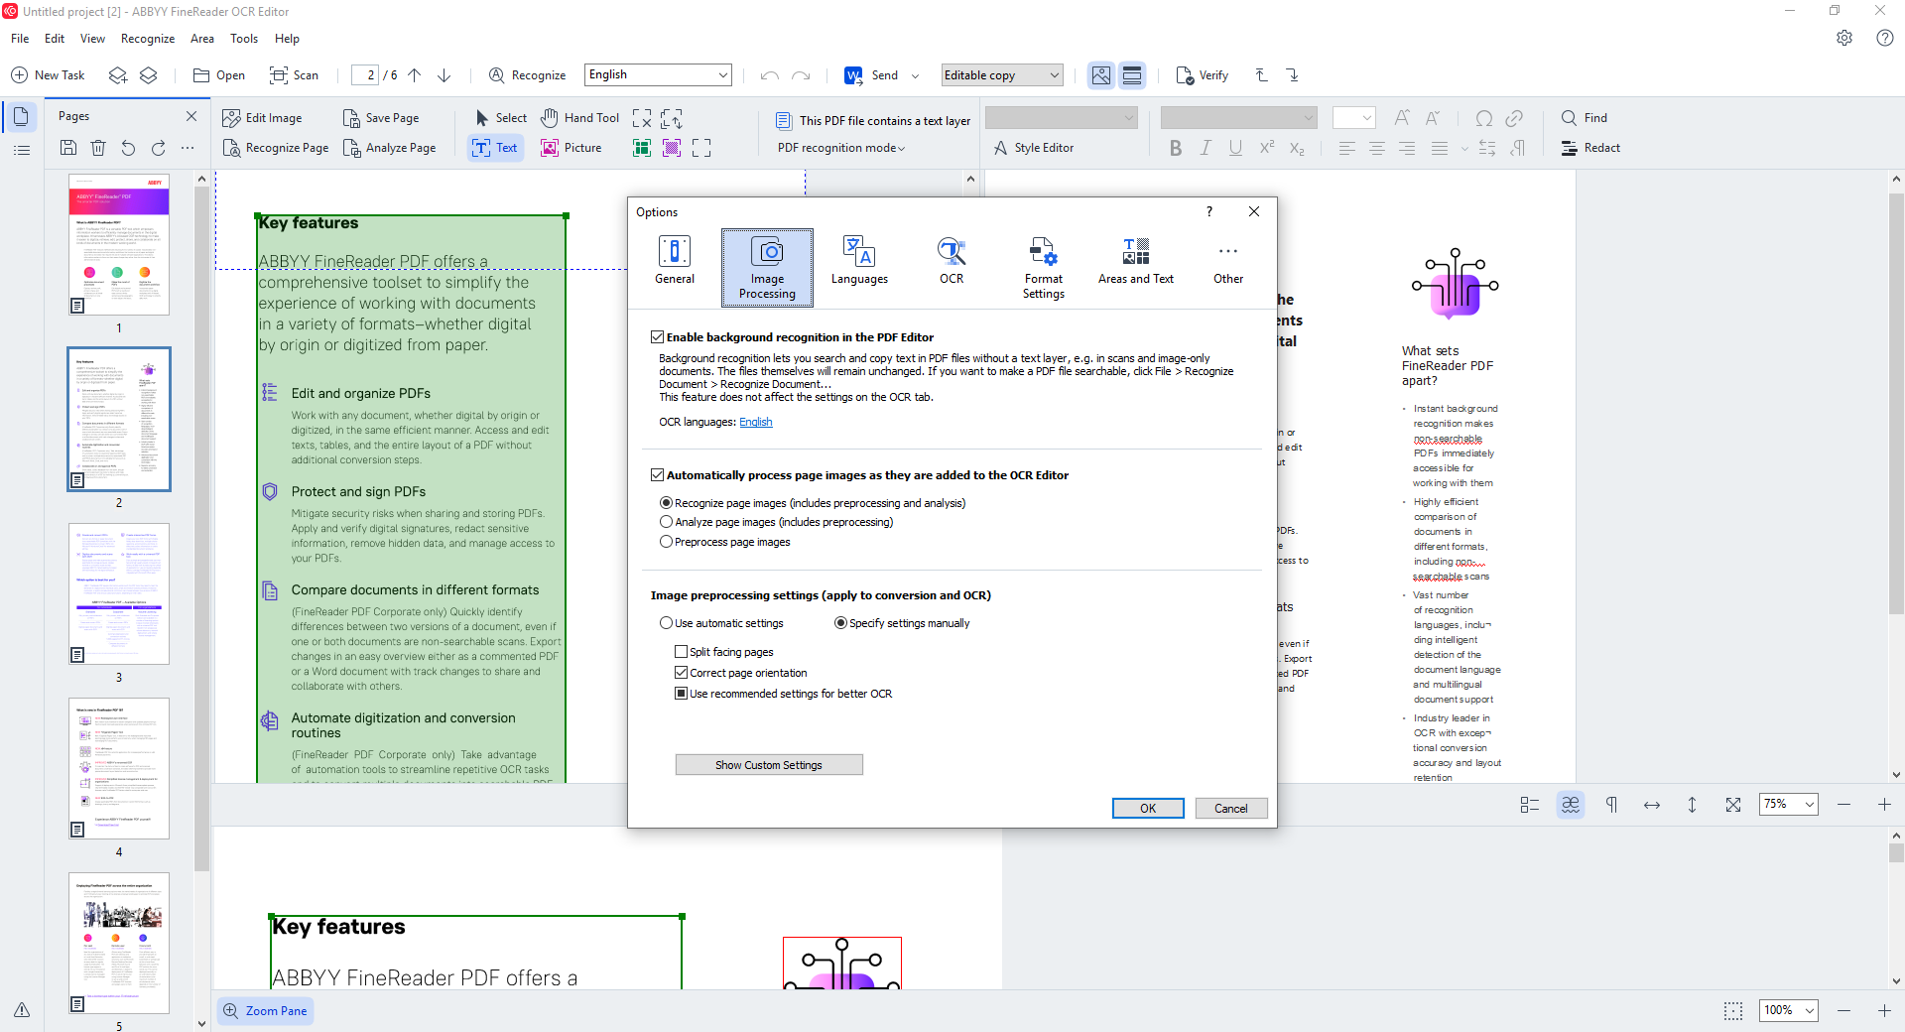The height and width of the screenshot is (1032, 1905).
Task: Open Format Settings options tab
Action: (x=1044, y=267)
